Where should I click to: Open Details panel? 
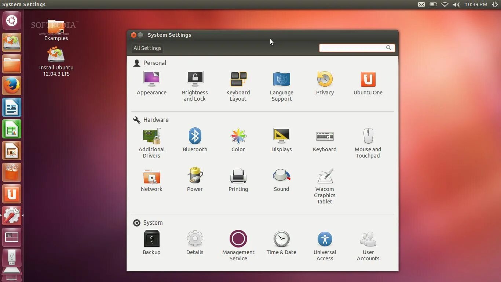[x=195, y=243]
